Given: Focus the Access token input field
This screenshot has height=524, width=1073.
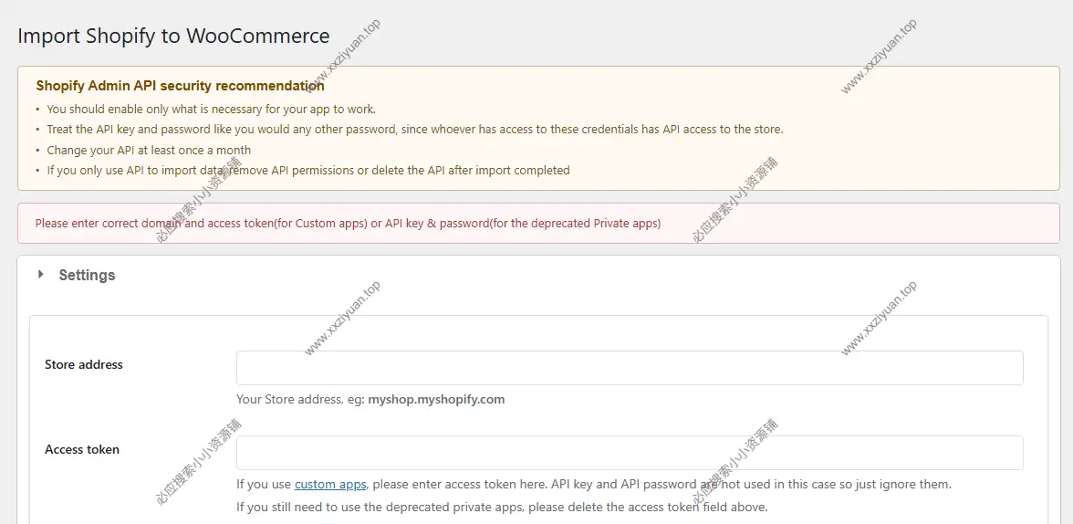Looking at the screenshot, I should click(630, 453).
